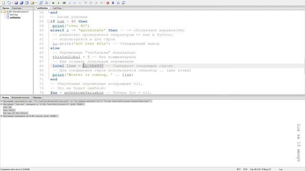The width and height of the screenshot is (305, 171).
Task: Open the project directory history dropdown arrow
Action: [x=36, y=3]
